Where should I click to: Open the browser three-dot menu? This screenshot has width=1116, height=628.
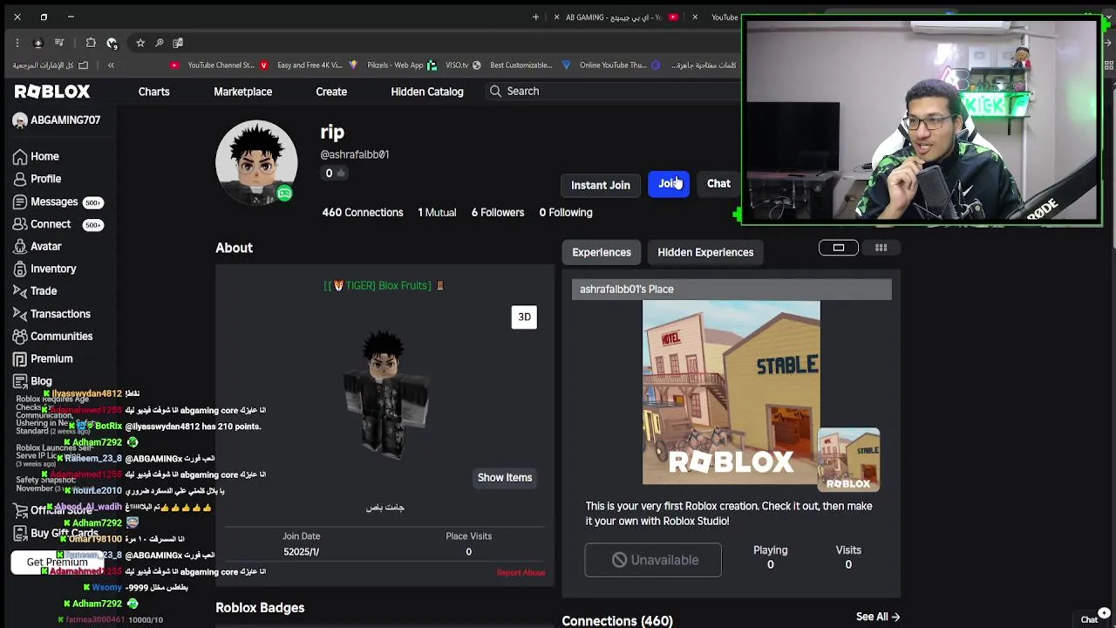click(x=17, y=43)
